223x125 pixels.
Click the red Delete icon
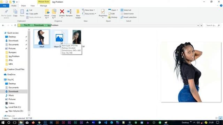point(62,11)
